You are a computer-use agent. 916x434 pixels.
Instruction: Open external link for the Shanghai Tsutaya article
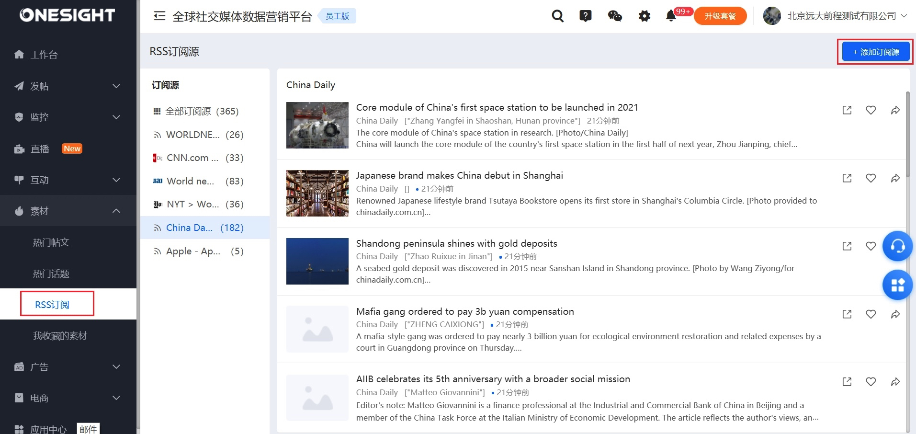[847, 178]
